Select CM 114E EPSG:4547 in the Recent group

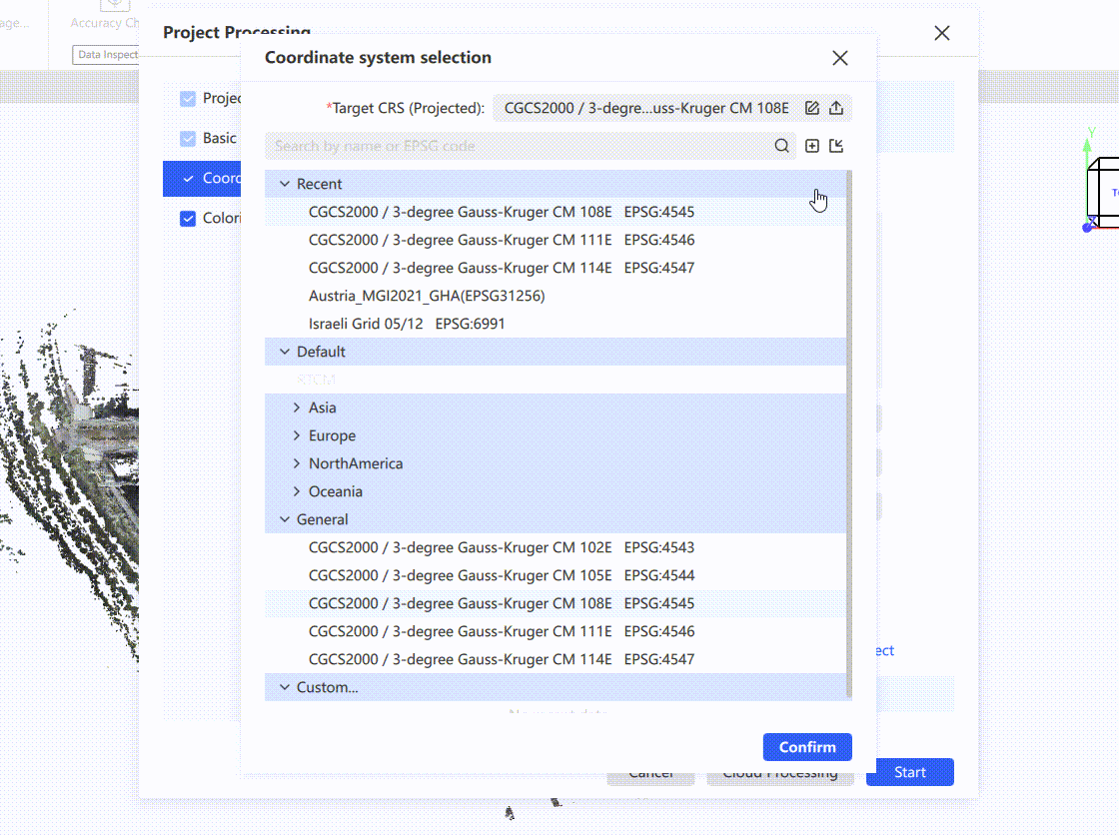pos(556,268)
